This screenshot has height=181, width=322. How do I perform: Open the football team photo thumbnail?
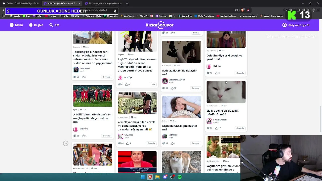tap(93, 96)
